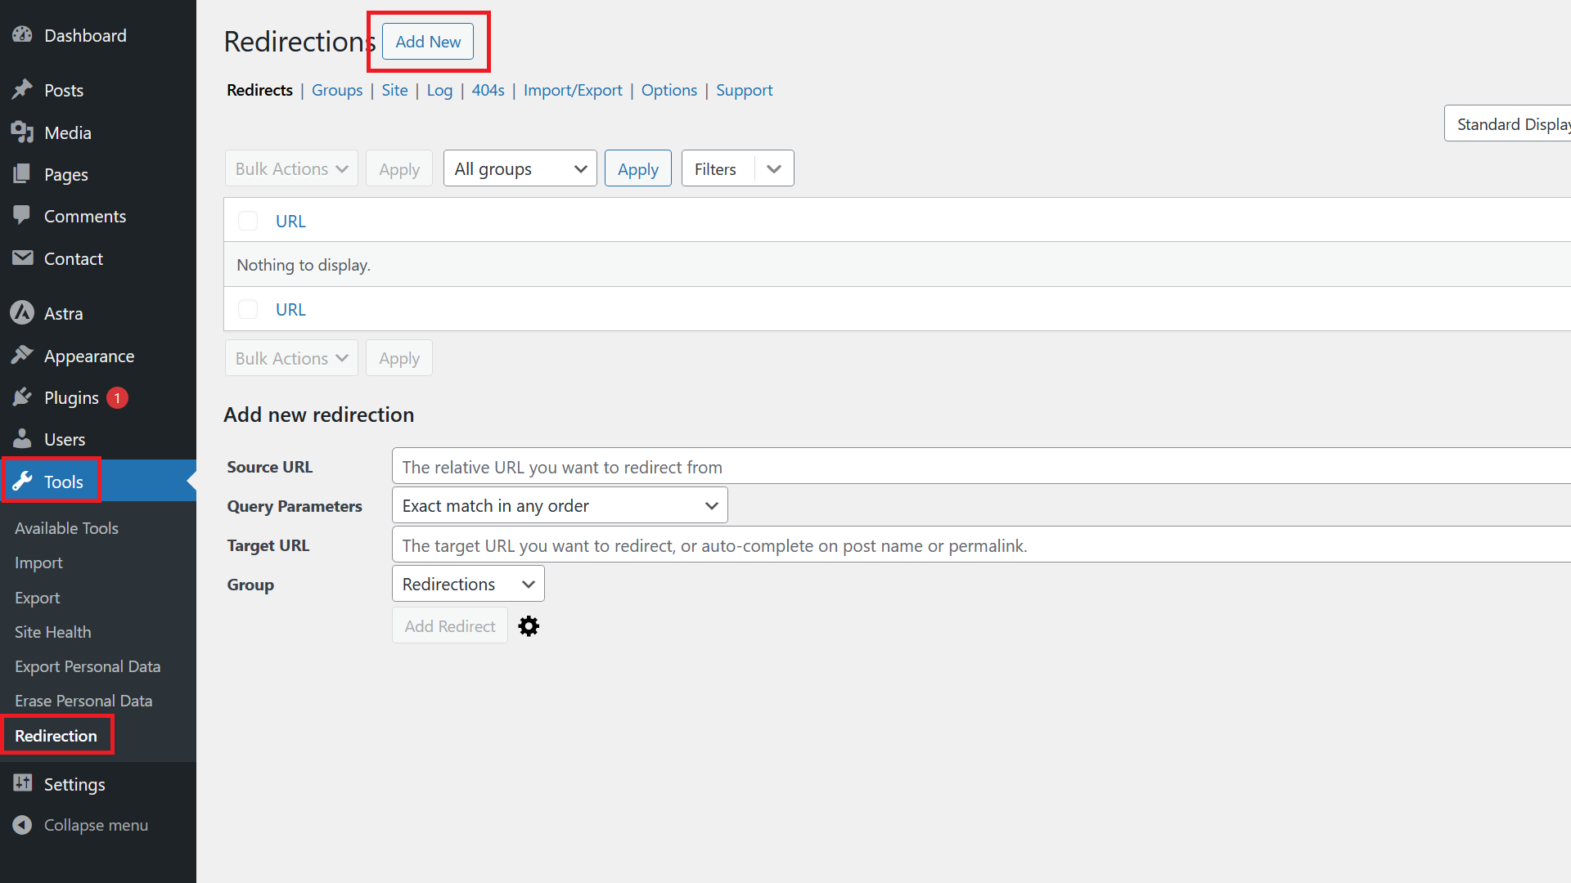Open the Query Parameters dropdown
This screenshot has height=883, width=1571.
(x=560, y=505)
